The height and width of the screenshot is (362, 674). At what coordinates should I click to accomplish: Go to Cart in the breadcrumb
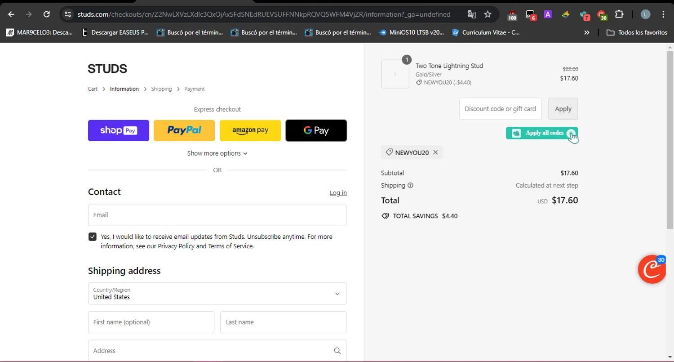pos(93,89)
